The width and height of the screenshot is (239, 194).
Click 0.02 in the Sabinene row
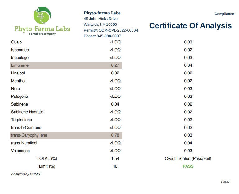[x=188, y=104]
